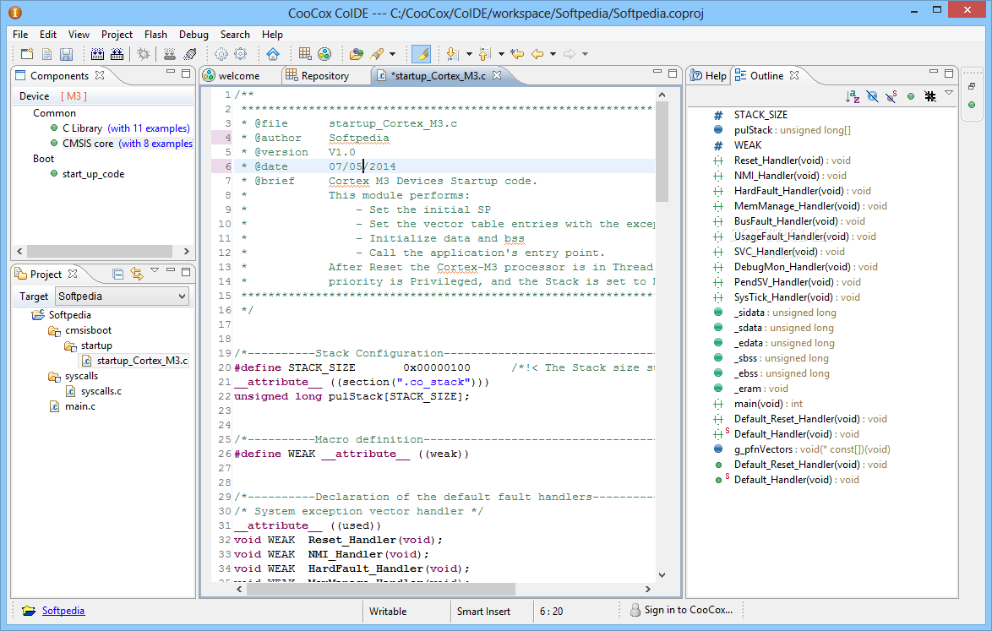The height and width of the screenshot is (631, 992).
Task: Click the Previous Annotation toolbar icon
Action: pyautogui.click(x=485, y=54)
